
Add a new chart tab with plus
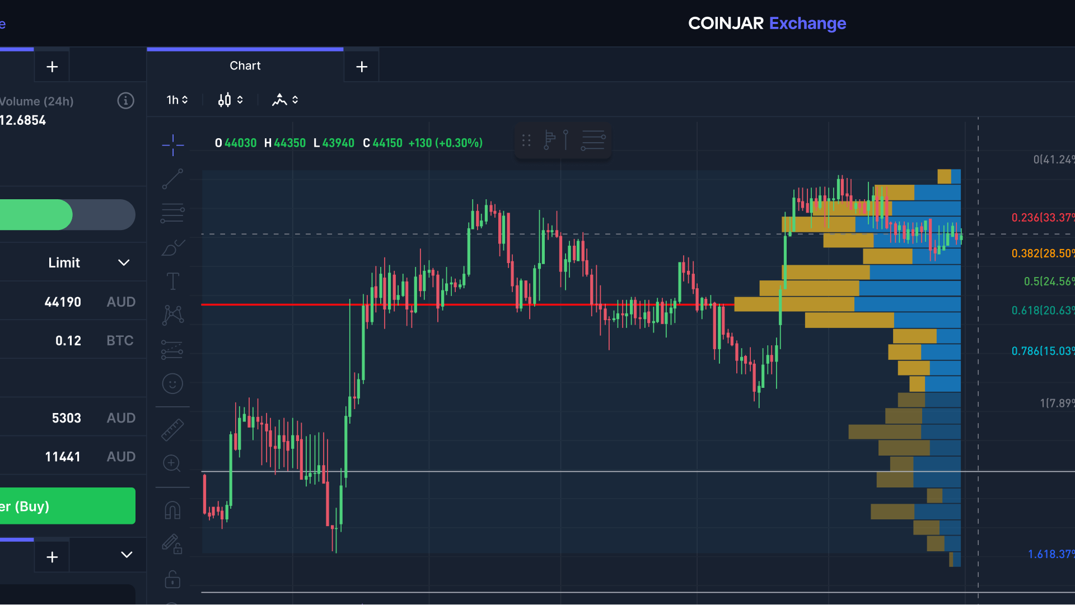[x=361, y=66]
